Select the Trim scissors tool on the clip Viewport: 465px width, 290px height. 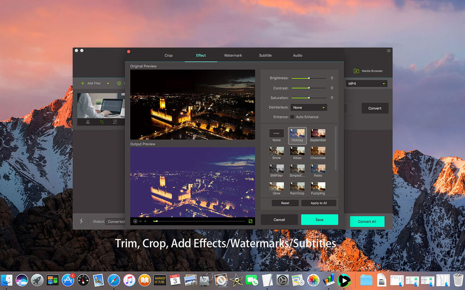pos(88,122)
